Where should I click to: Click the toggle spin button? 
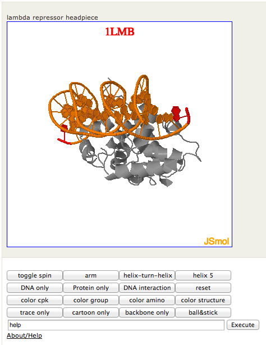point(35,275)
